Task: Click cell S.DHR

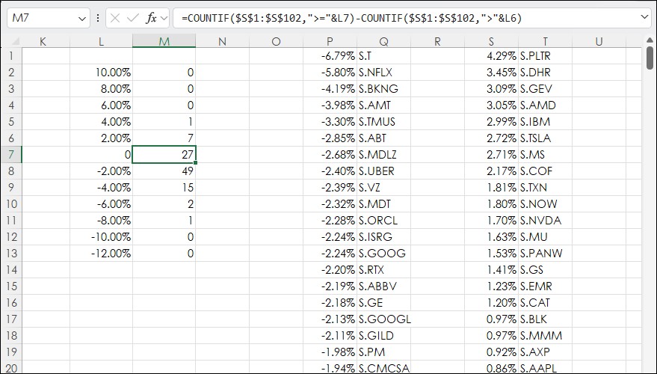Action: (x=545, y=73)
